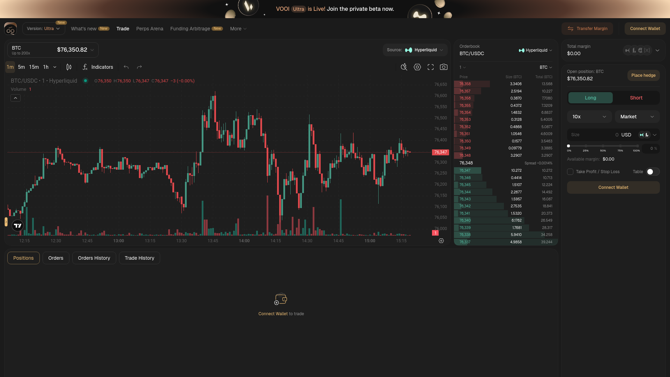The height and width of the screenshot is (377, 670).
Task: Open Perps Arena menu item
Action: 150,29
